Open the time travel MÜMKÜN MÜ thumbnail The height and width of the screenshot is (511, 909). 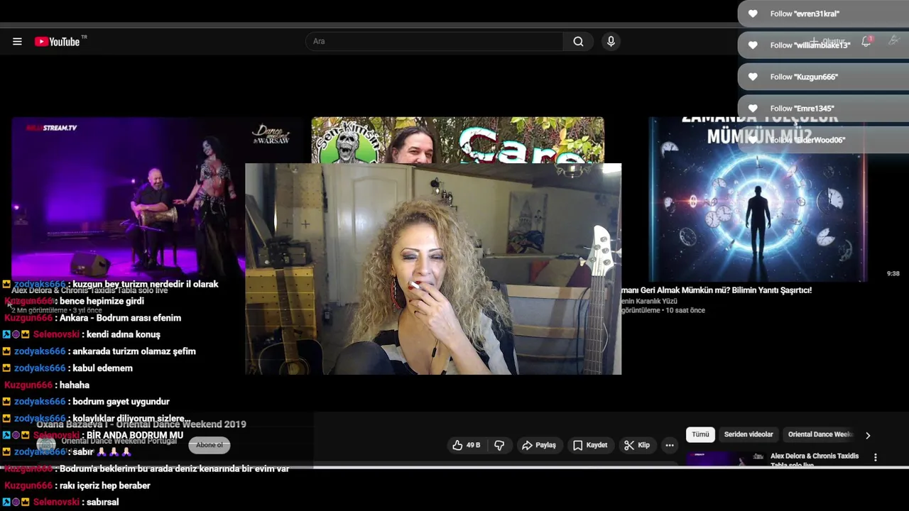pyautogui.click(x=758, y=199)
